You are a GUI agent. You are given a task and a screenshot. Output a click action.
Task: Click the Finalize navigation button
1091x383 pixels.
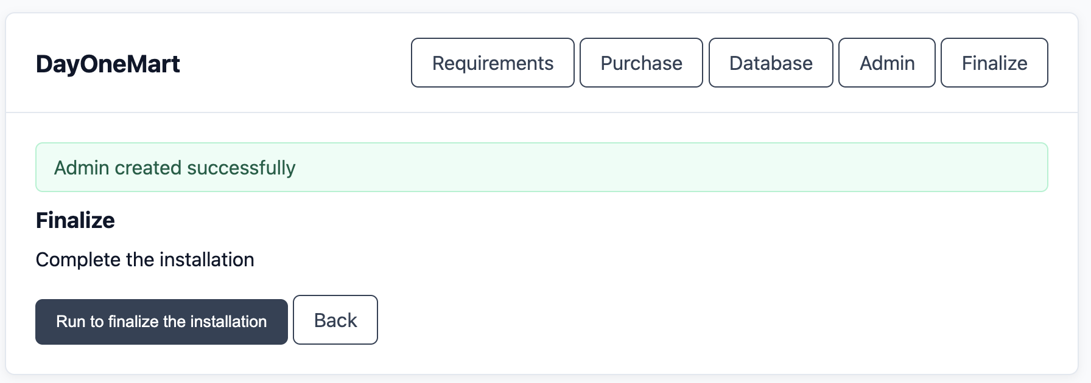[994, 63]
